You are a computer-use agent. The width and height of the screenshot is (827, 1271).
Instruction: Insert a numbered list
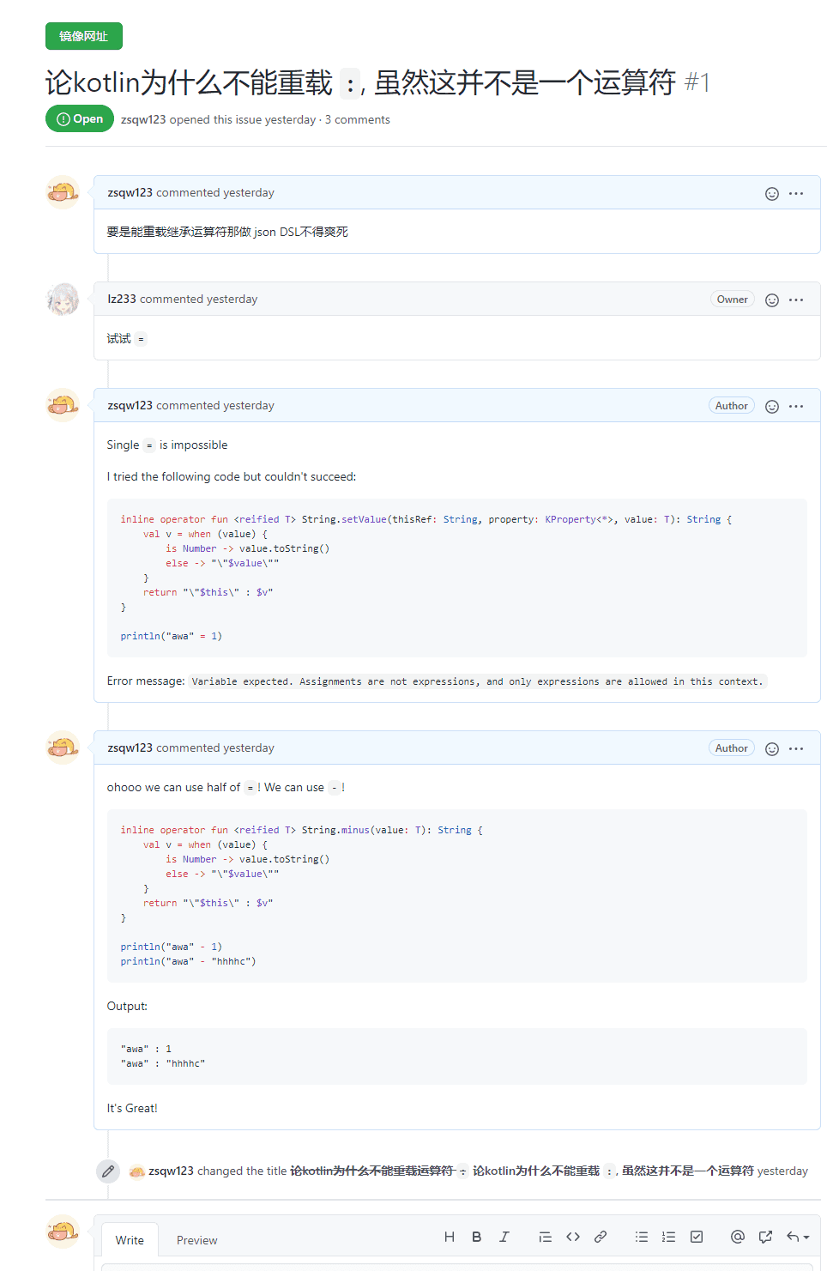pos(669,1237)
